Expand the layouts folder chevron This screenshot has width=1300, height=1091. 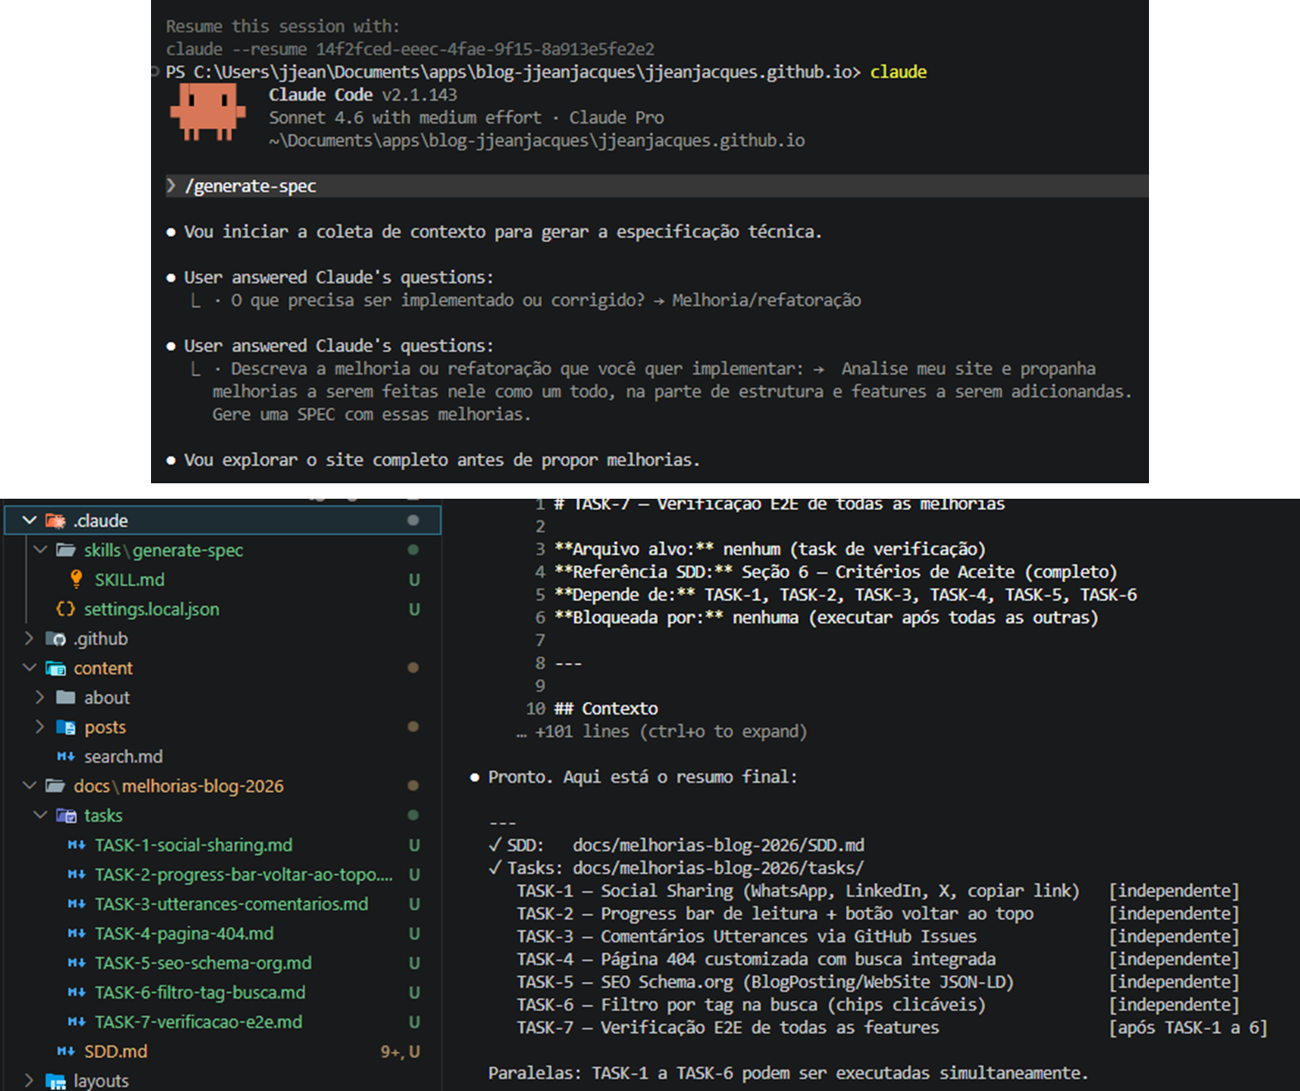pos(29,1080)
